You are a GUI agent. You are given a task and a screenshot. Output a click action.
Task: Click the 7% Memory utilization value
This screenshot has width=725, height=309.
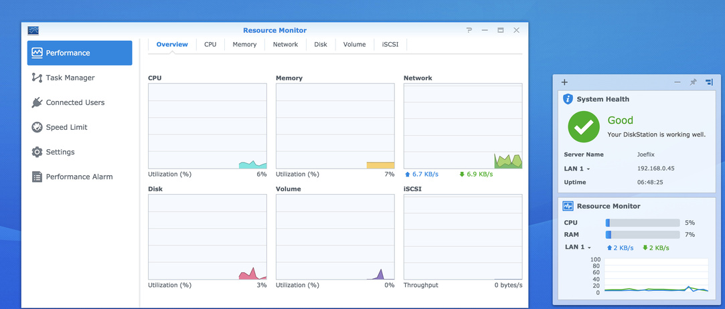click(390, 174)
